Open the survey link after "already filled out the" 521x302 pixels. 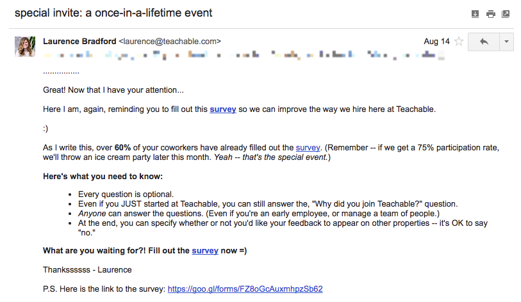(x=308, y=148)
